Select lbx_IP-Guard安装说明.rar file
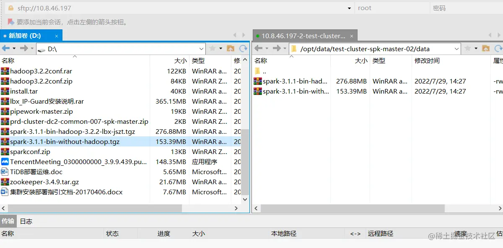Screen dimensions: 503x248 pos(47,101)
